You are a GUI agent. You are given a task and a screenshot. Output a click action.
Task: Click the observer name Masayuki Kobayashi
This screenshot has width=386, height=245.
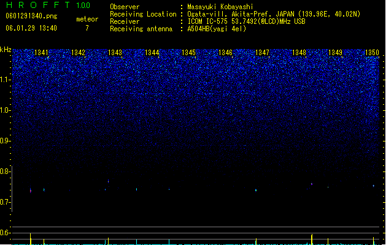220,7
